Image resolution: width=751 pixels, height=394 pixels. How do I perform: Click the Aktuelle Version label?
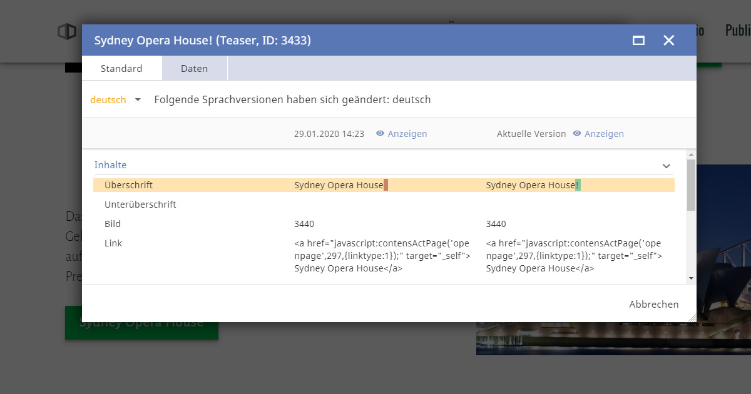(x=531, y=134)
